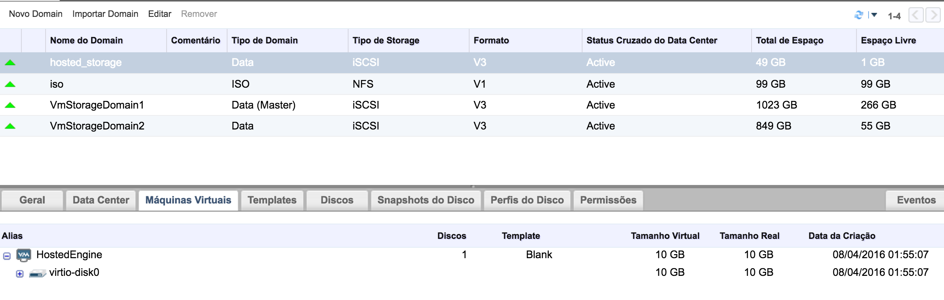944x300 pixels.
Task: Click Importar Domain
Action: pyautogui.click(x=105, y=14)
